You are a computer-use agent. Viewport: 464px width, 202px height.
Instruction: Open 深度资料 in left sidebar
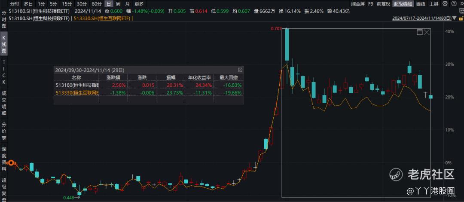[4, 159]
